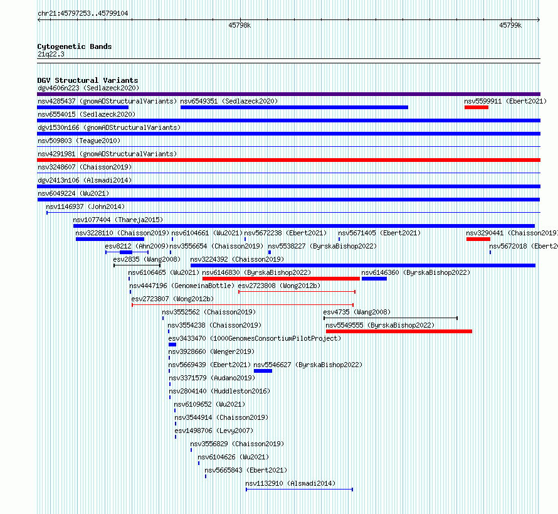Open nsv4291981 gnomADStructuralVariants label
The height and width of the screenshot is (514, 558).
point(107,154)
